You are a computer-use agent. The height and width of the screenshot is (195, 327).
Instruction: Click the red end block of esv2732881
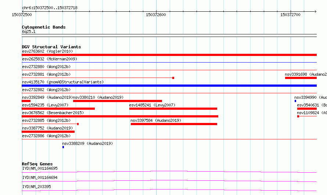click(x=173, y=78)
